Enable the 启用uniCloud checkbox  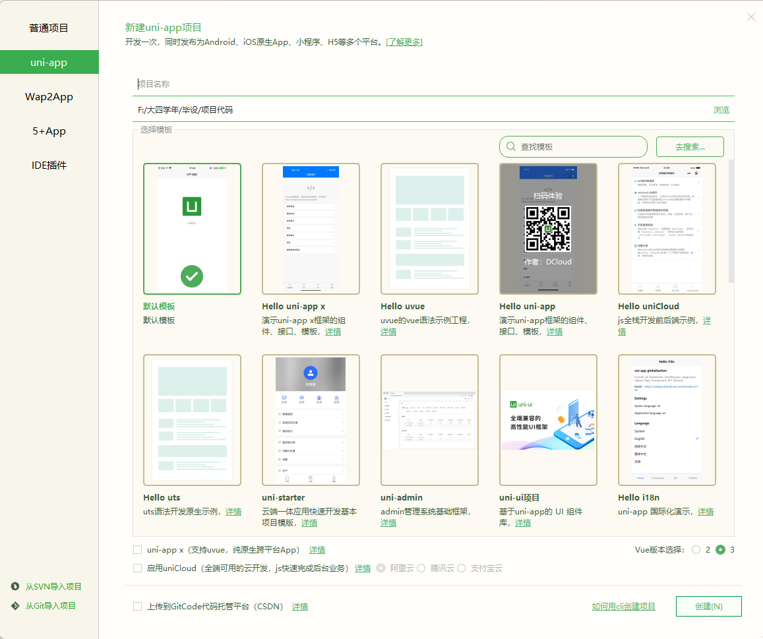[138, 568]
